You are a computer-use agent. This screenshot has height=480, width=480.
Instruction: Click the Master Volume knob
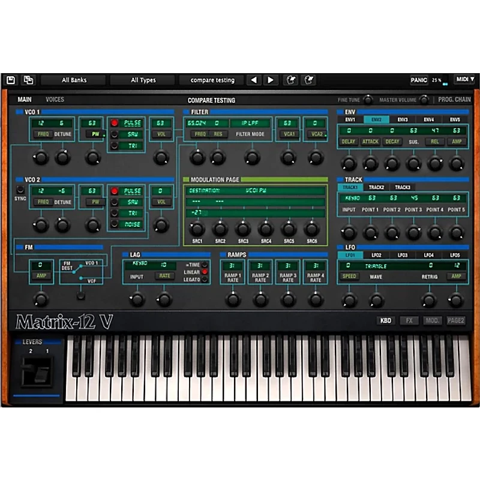point(424,100)
